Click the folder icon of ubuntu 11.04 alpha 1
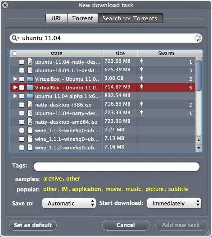212x237 pixels. tap(30, 96)
